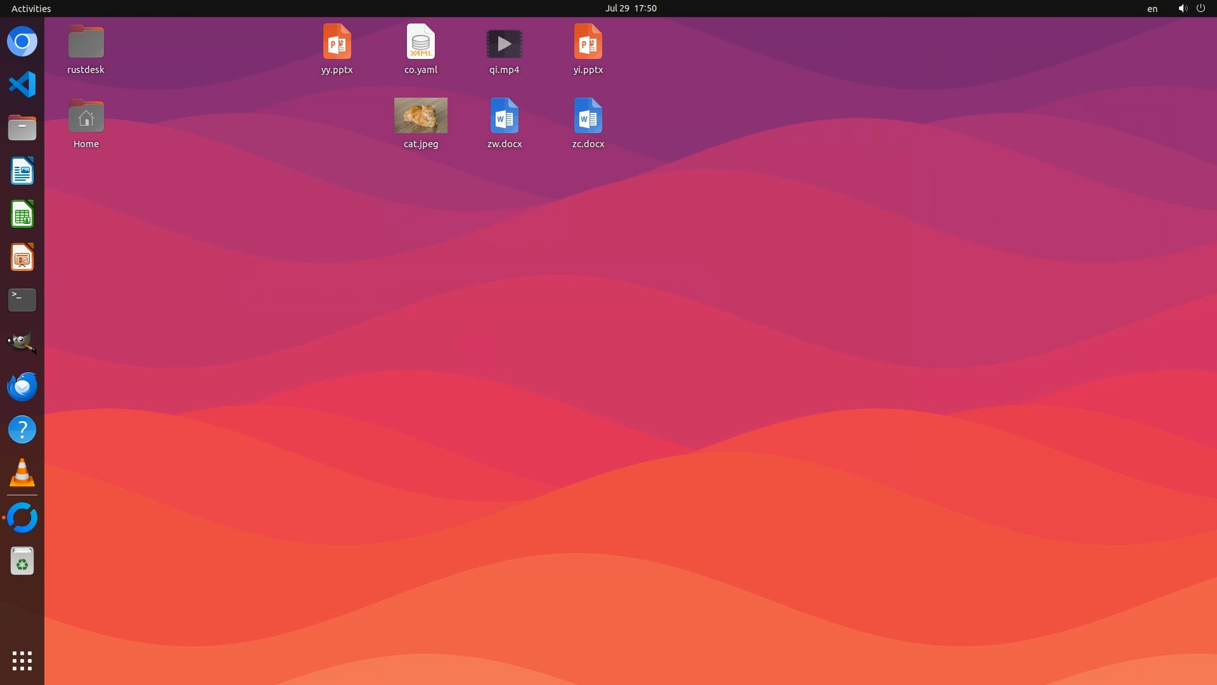The width and height of the screenshot is (1217, 685).
Task: Open the Terminal dock icon
Action: coord(22,300)
